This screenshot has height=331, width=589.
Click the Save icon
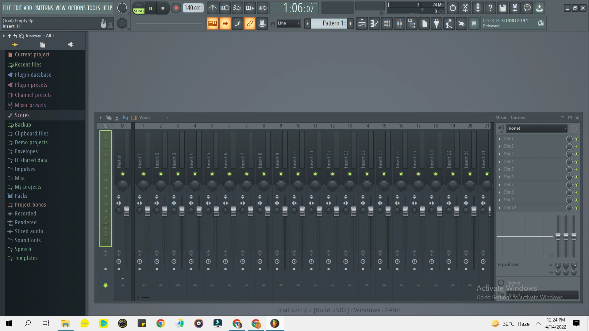point(502,8)
